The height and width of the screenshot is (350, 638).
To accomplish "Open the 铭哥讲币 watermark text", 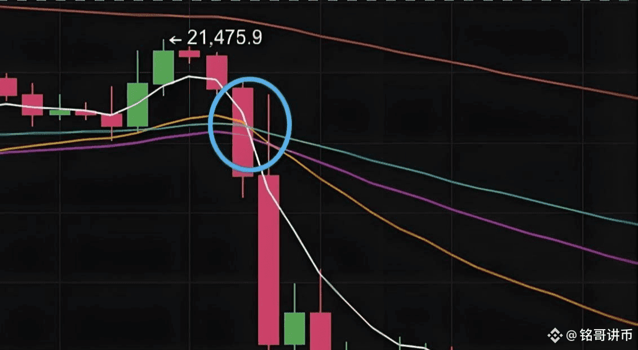I will [606, 335].
